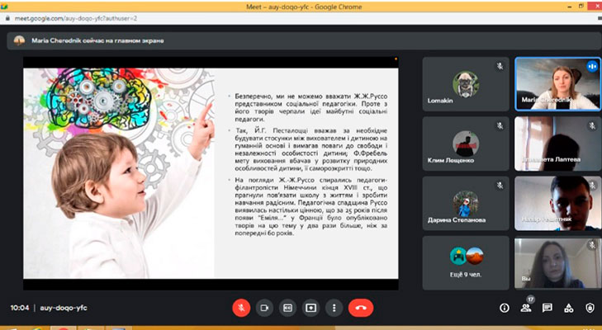Click the lock icon in address bar
Screen dimensions: 602x330
[x=7, y=18]
